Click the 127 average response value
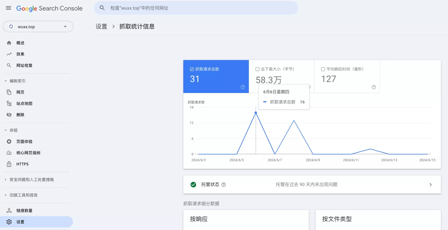Screen dimensions: 448x230 click(x=329, y=79)
